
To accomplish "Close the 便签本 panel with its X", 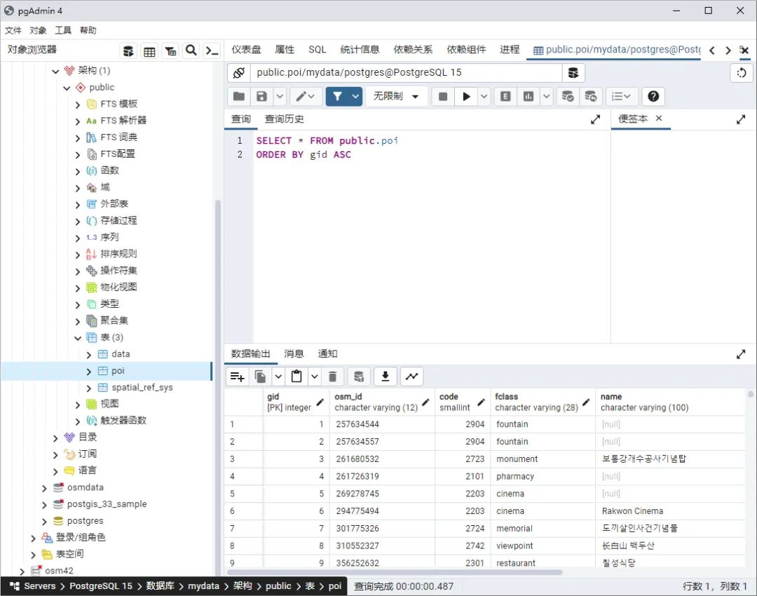I will 658,118.
